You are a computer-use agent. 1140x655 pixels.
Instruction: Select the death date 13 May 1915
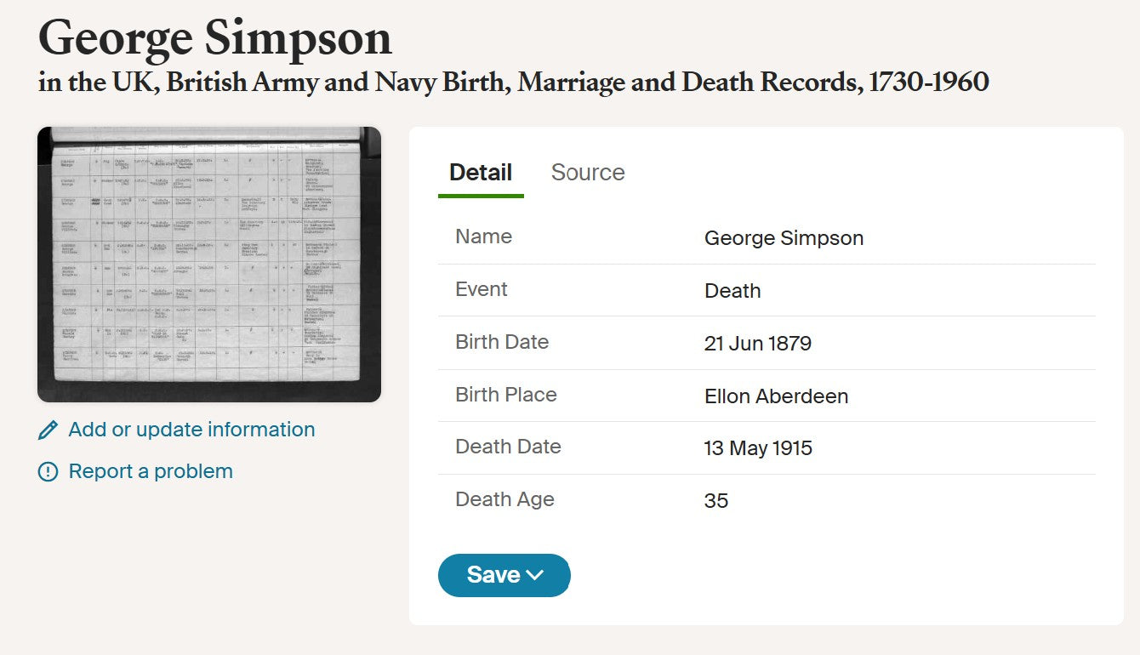[758, 448]
